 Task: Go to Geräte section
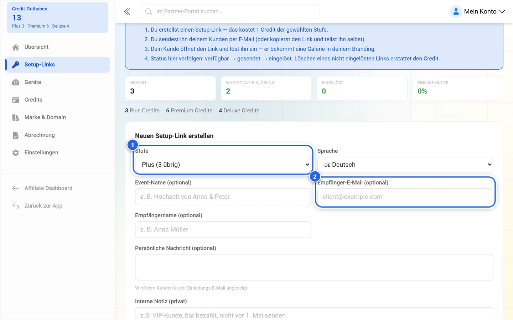click(57, 82)
